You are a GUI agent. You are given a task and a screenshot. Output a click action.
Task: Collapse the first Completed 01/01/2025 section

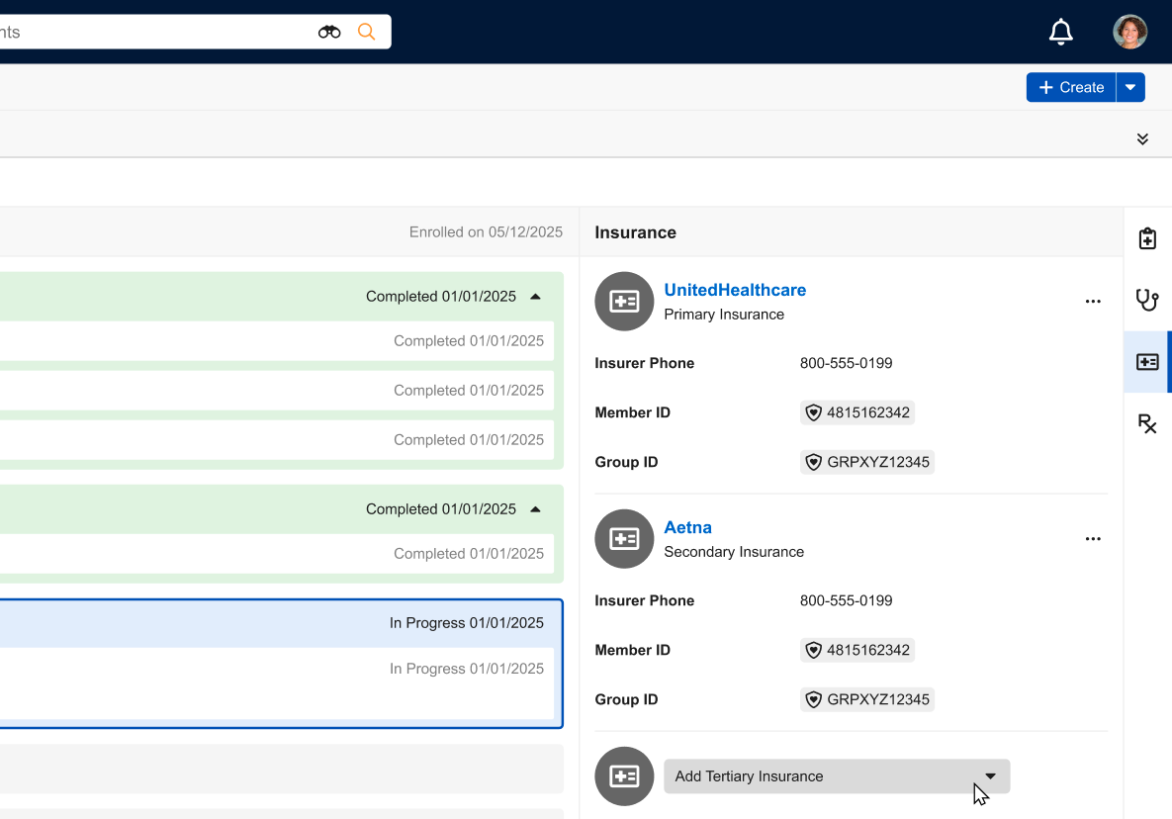(x=535, y=297)
